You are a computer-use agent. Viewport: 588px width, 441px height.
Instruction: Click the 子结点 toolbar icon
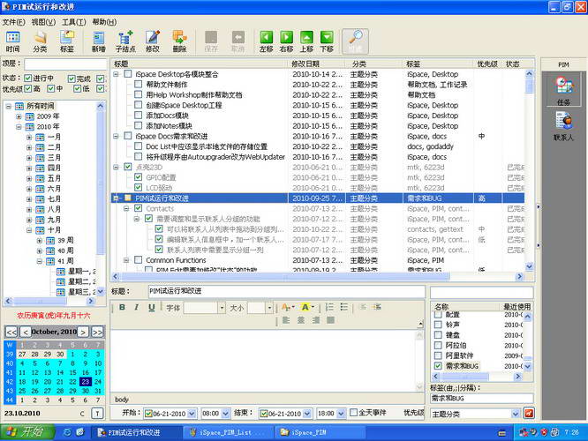125,41
